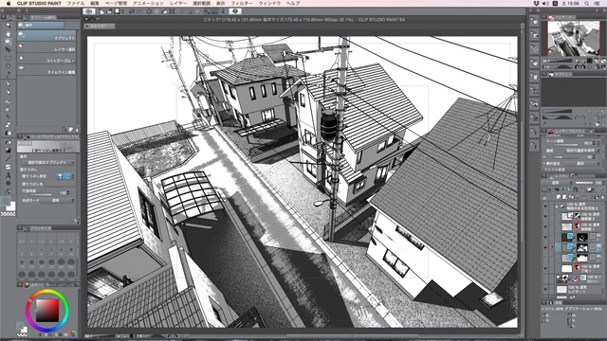Toggle visibility of 下地 1 layer
Screen dimensions: 607x341
pyautogui.click(x=545, y=268)
